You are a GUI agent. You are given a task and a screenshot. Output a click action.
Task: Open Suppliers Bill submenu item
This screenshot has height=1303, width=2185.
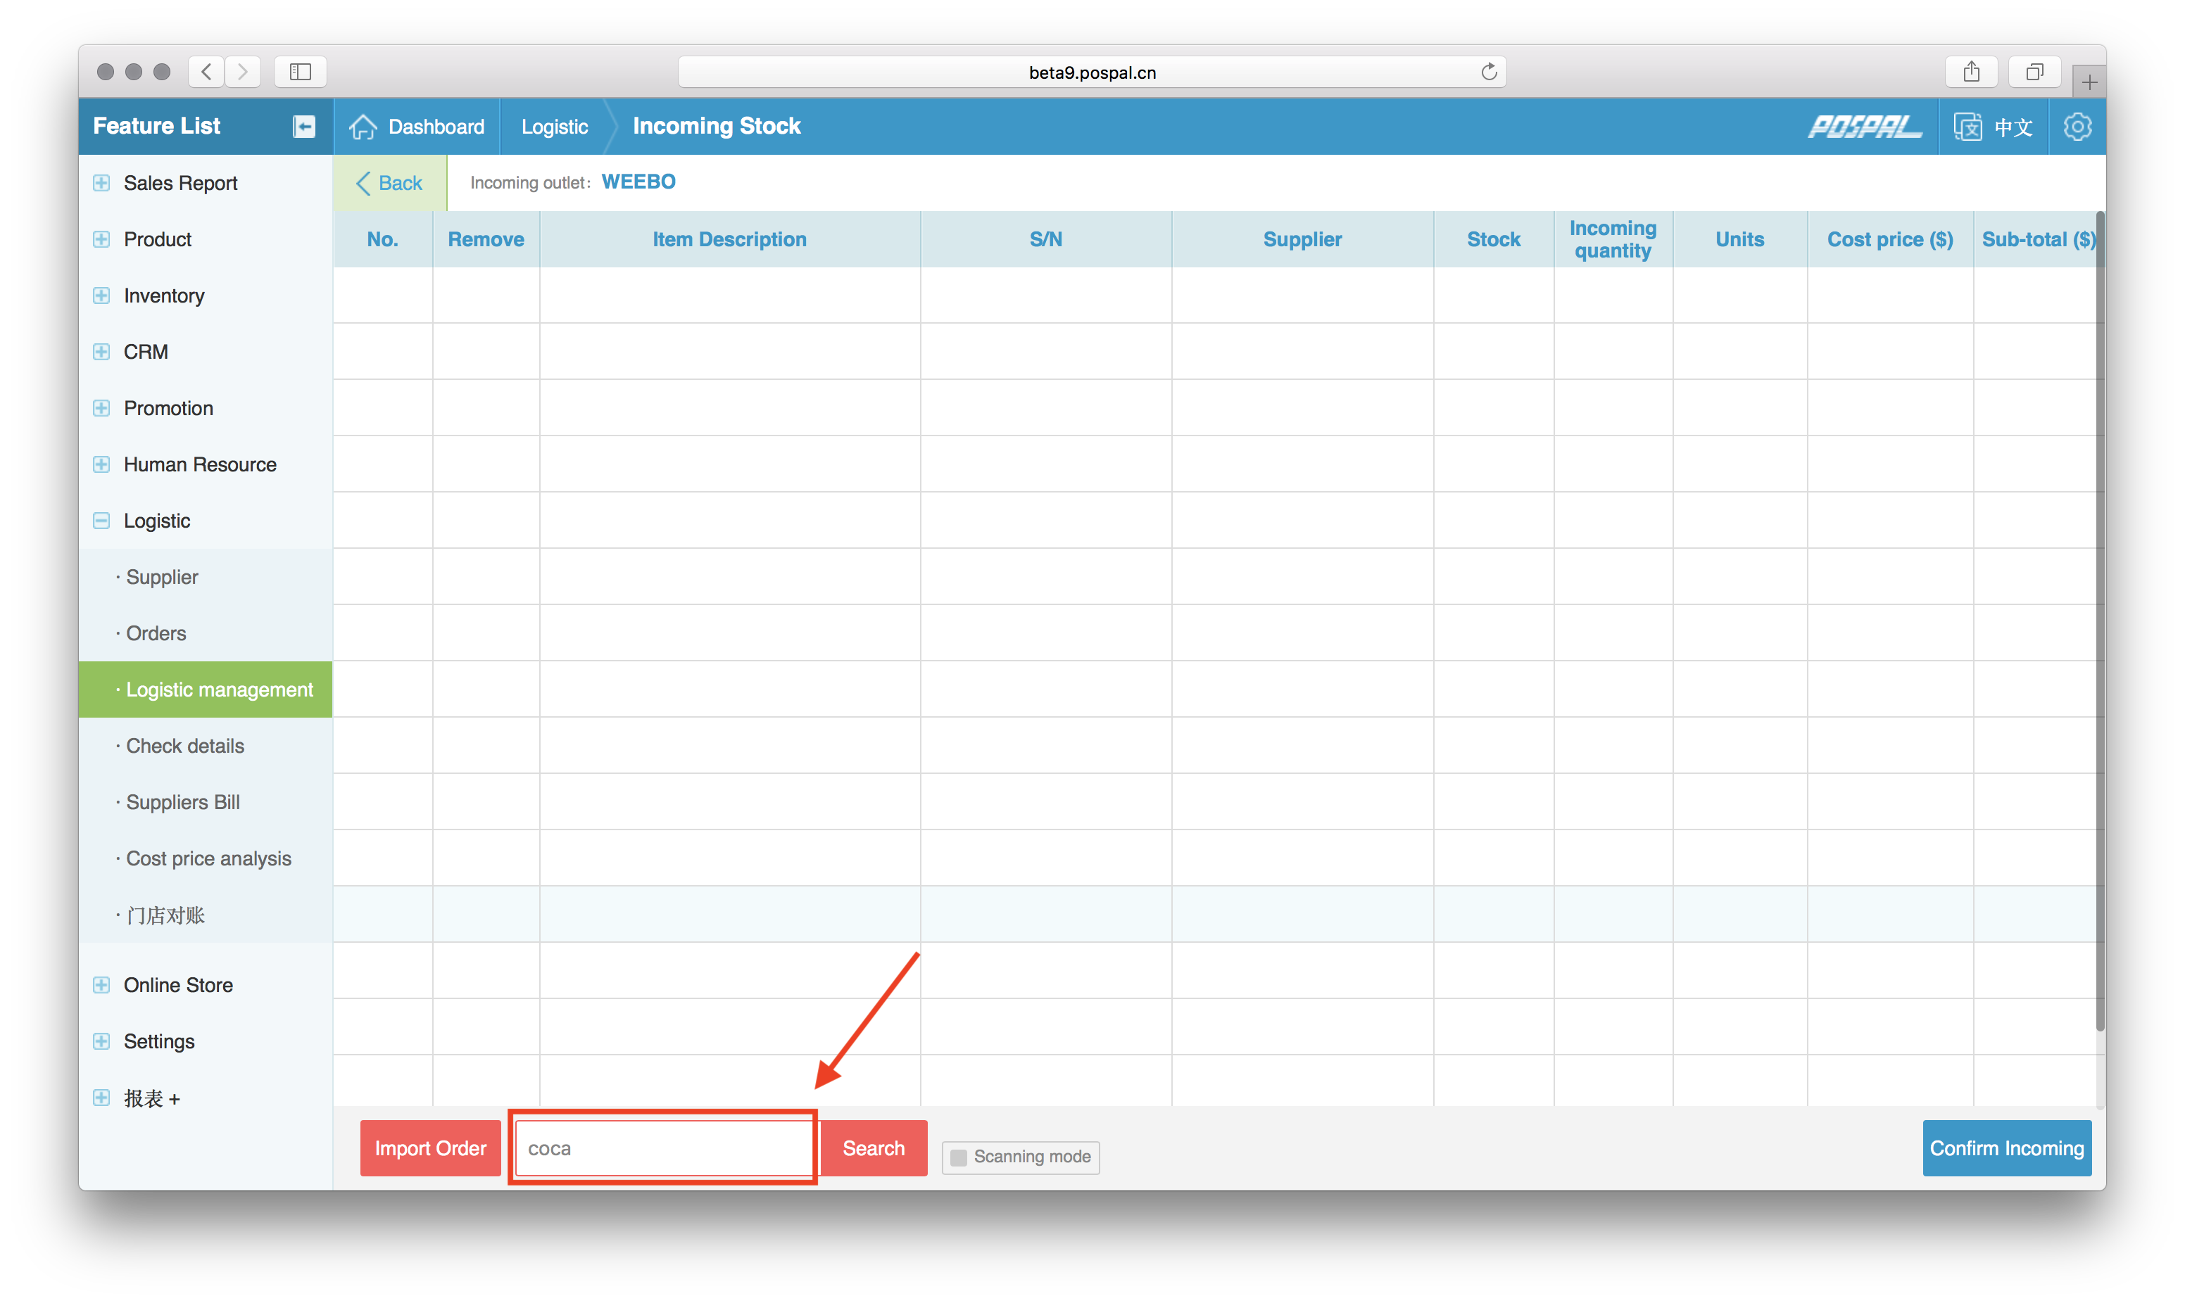(182, 803)
